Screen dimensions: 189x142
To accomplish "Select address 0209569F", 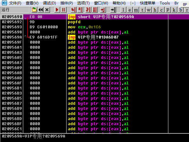I will (12, 42).
